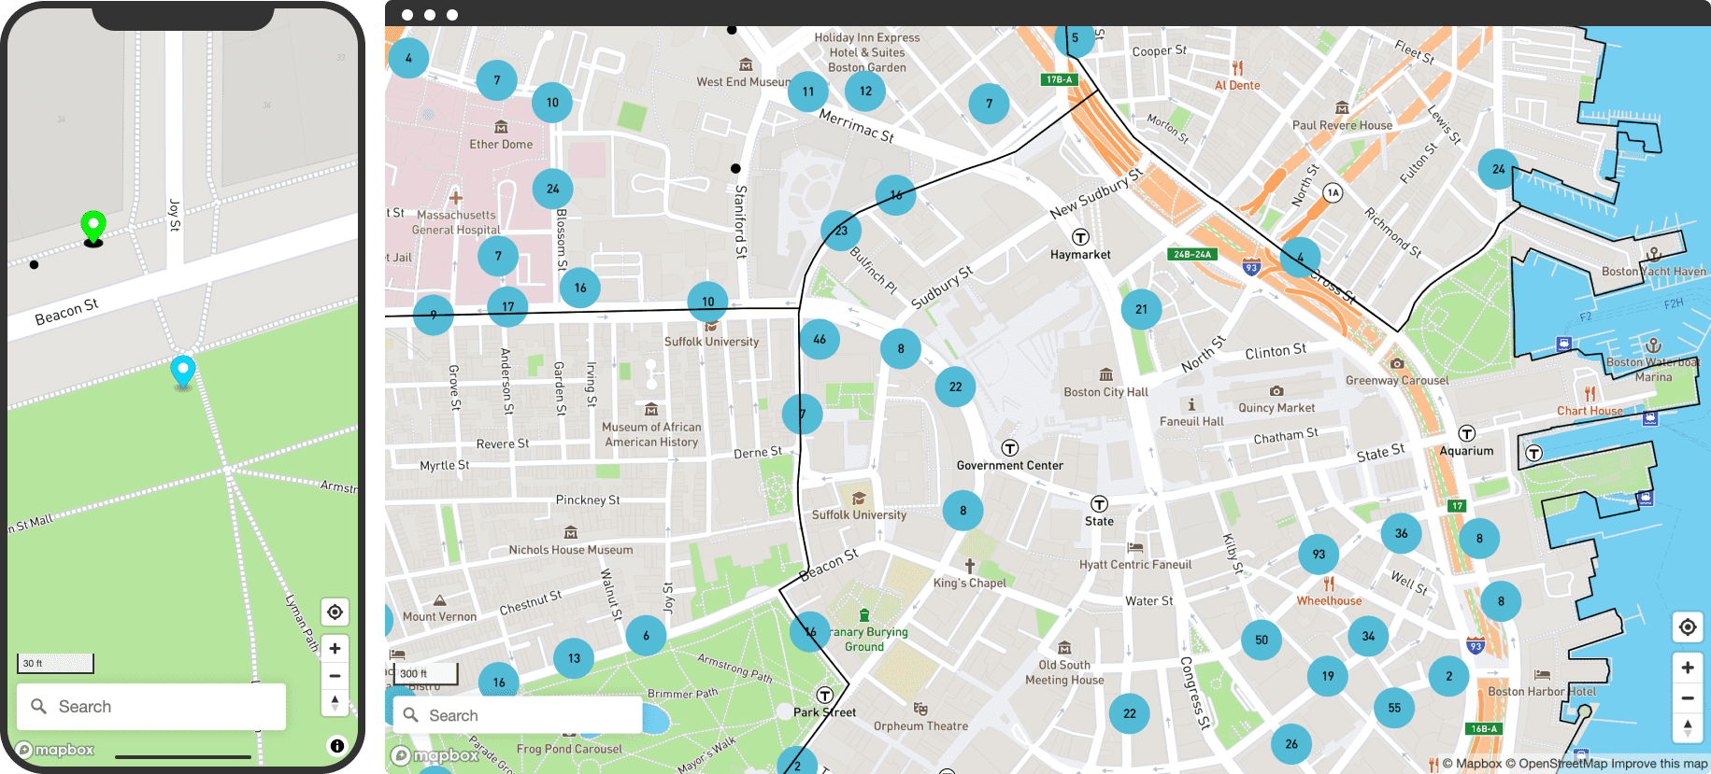Zoom in on the desktop map

click(1688, 668)
